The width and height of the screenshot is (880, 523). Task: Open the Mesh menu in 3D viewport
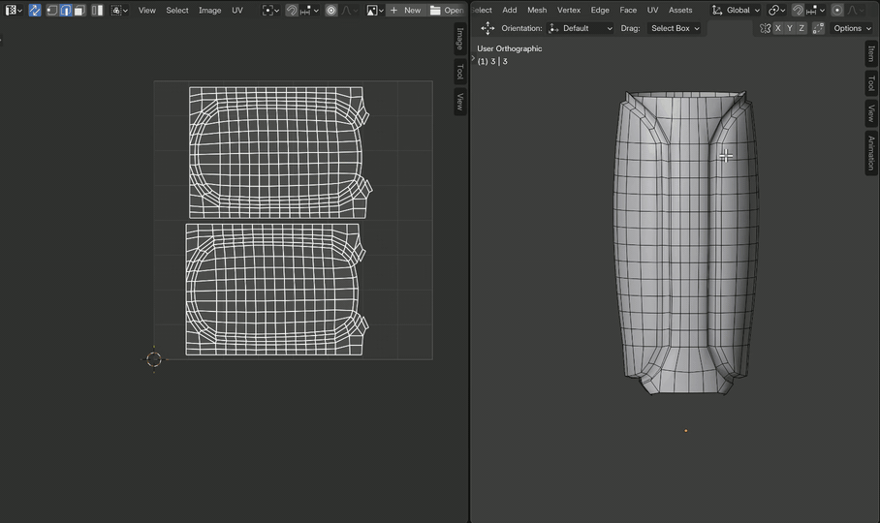tap(537, 10)
